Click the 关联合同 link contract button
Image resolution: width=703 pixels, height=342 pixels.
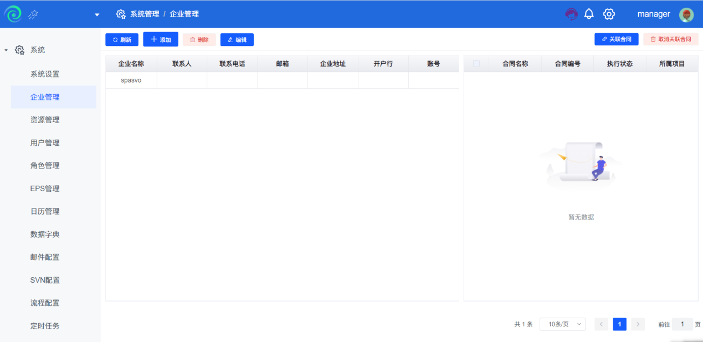point(617,39)
